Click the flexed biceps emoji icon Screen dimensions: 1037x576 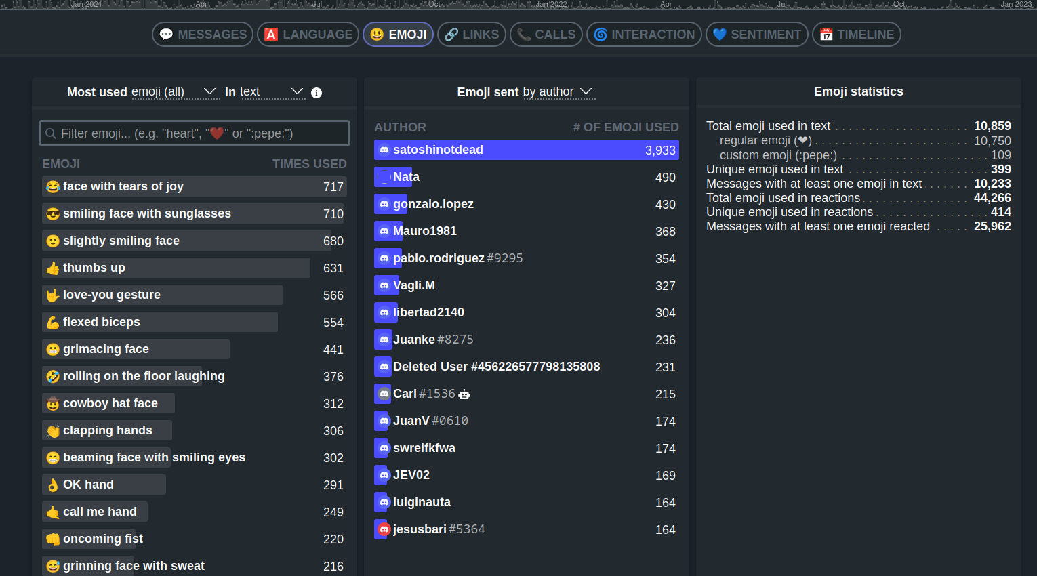[x=53, y=323]
